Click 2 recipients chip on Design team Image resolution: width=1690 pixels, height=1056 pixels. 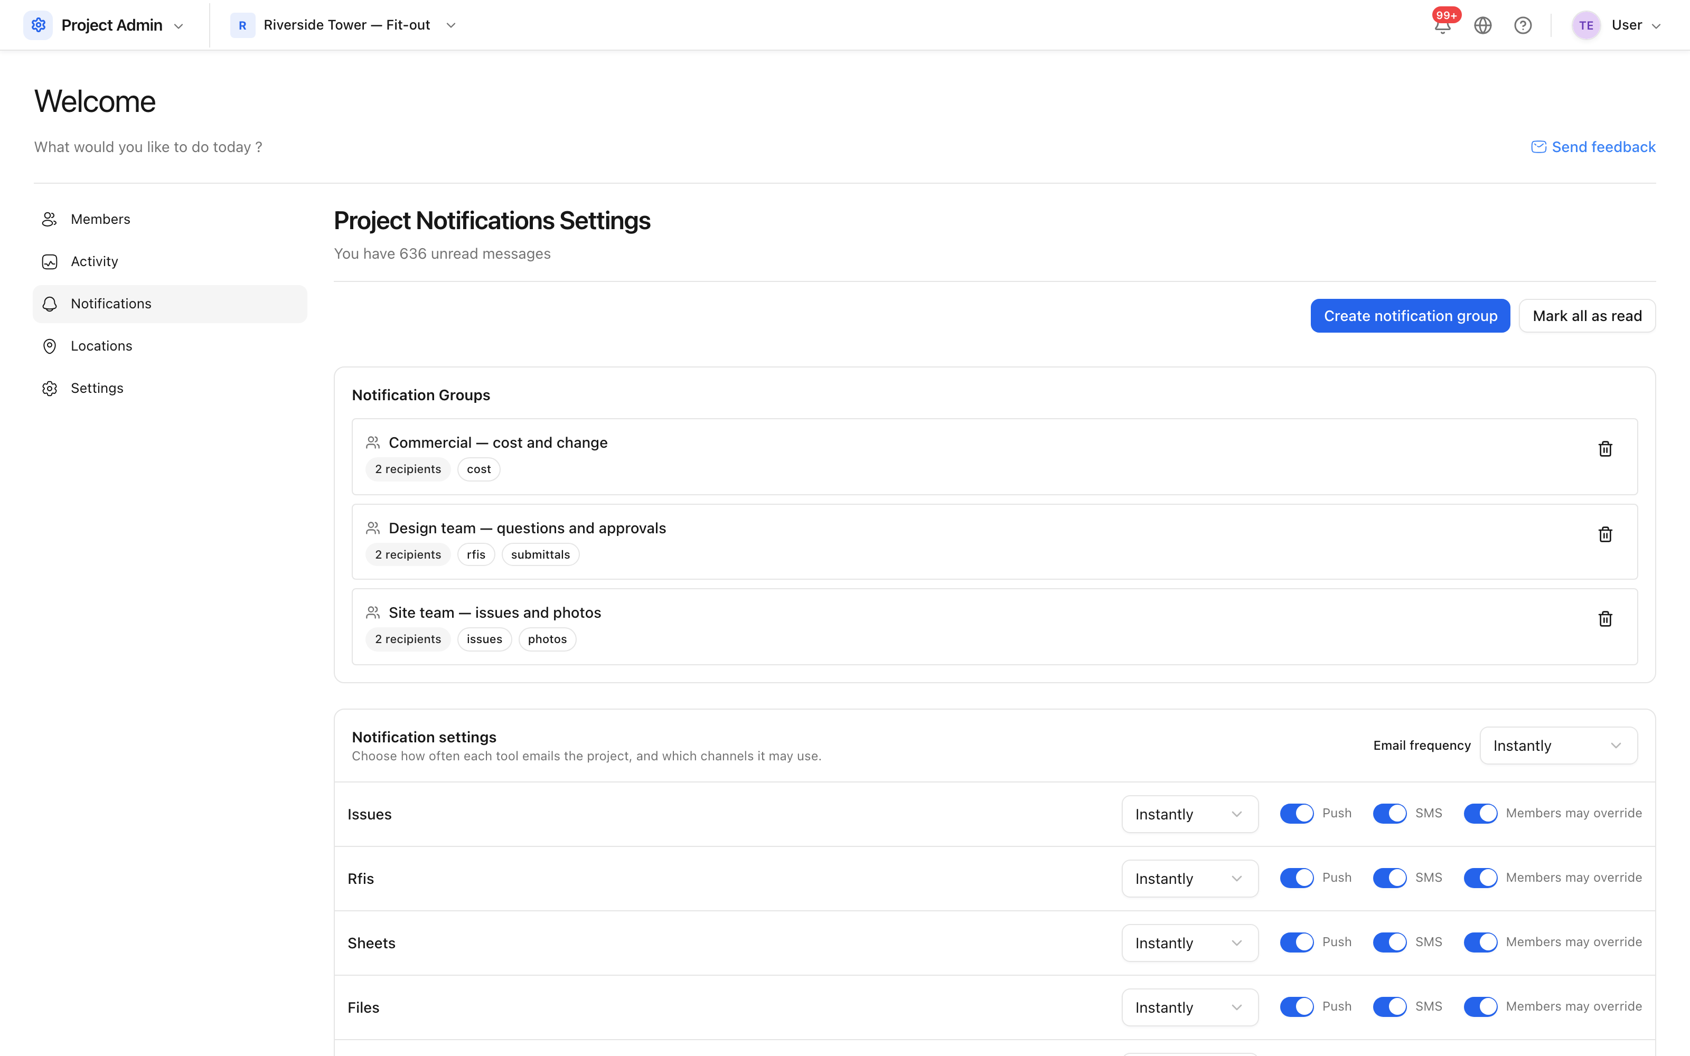point(408,554)
